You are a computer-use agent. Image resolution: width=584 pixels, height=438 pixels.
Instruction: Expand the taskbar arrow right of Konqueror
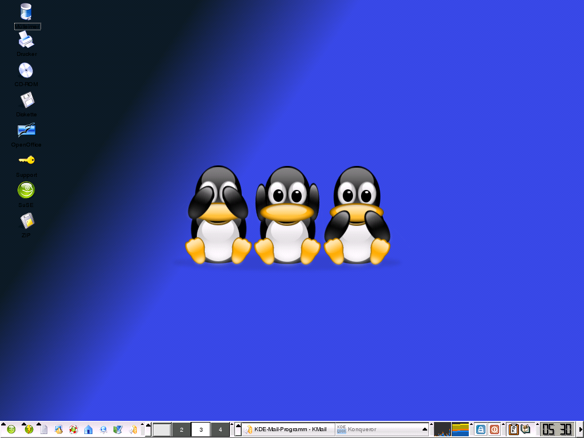424,429
